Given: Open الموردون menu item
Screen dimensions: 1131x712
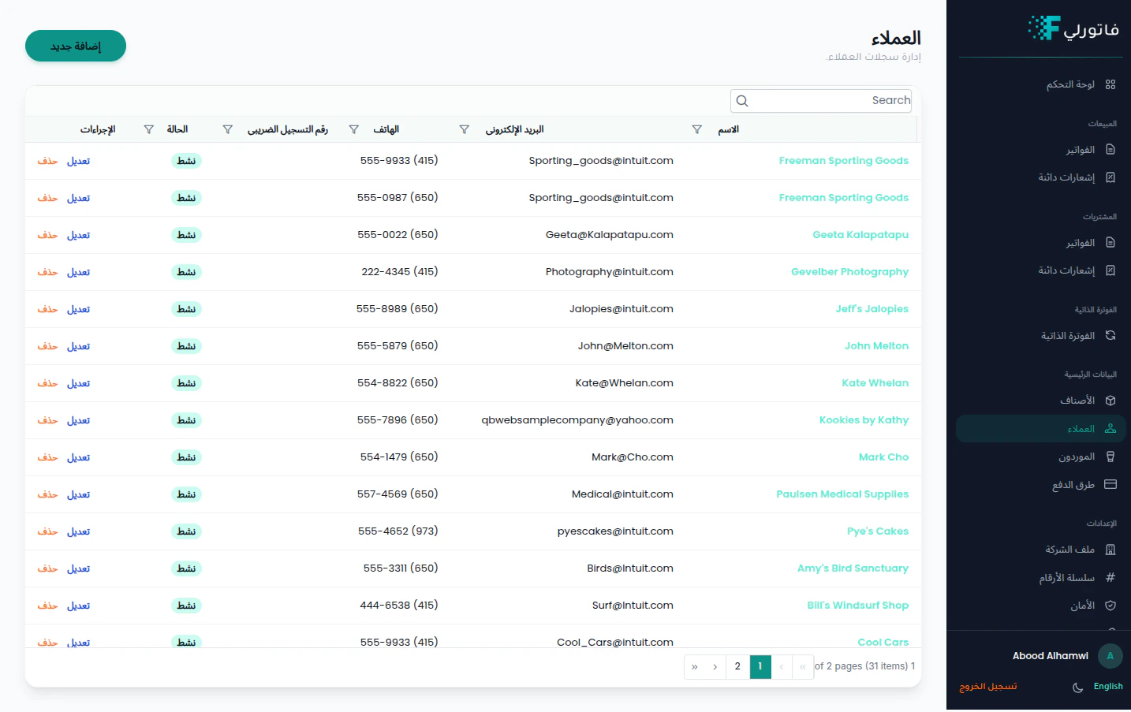Looking at the screenshot, I should [1077, 457].
